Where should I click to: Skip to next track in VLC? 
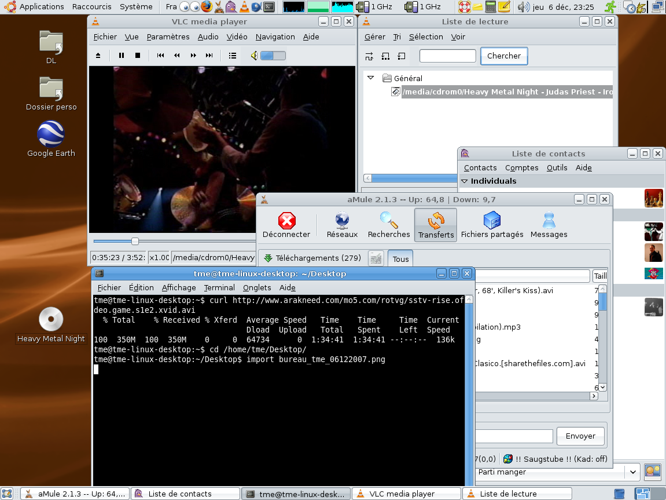209,55
